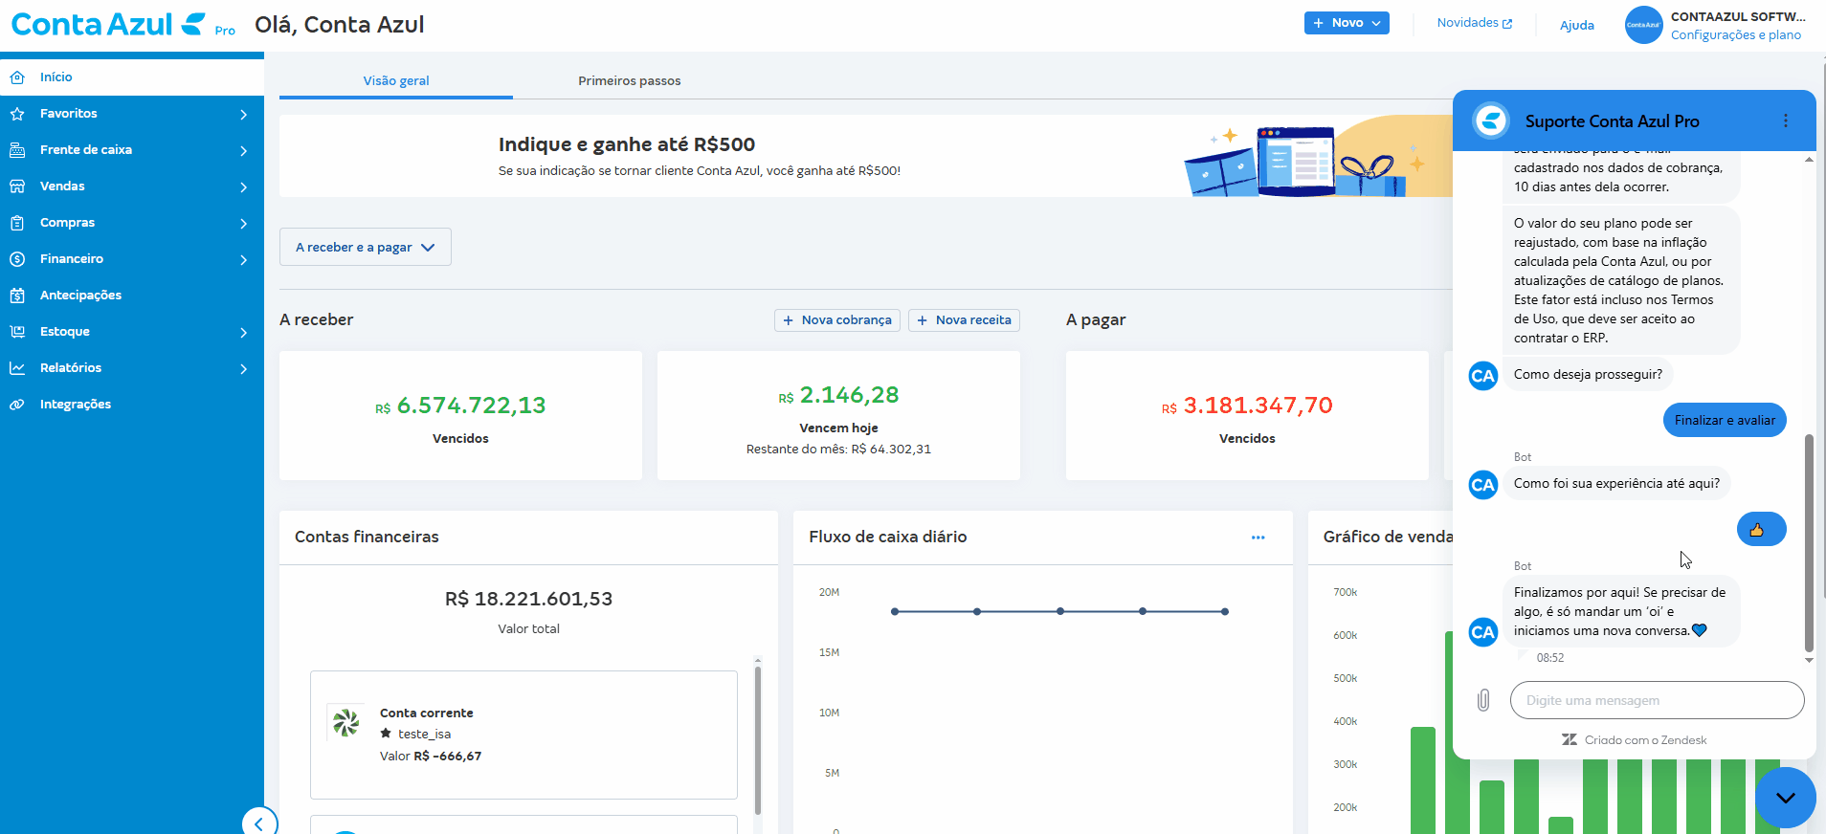The height and width of the screenshot is (834, 1826).
Task: Expand the Favoritos submenu chevron
Action: pos(244,115)
